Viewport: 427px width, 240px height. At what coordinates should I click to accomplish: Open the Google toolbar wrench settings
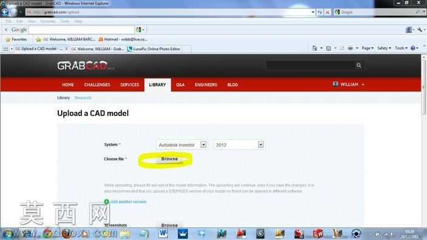(x=420, y=30)
